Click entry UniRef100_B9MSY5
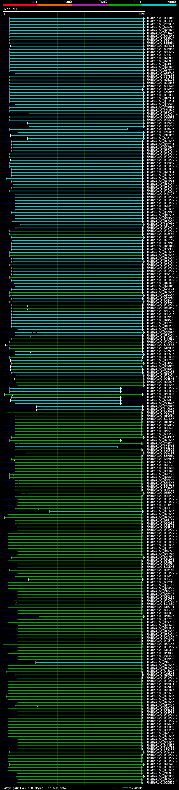This screenshot has width=179, height=790. [x=161, y=86]
